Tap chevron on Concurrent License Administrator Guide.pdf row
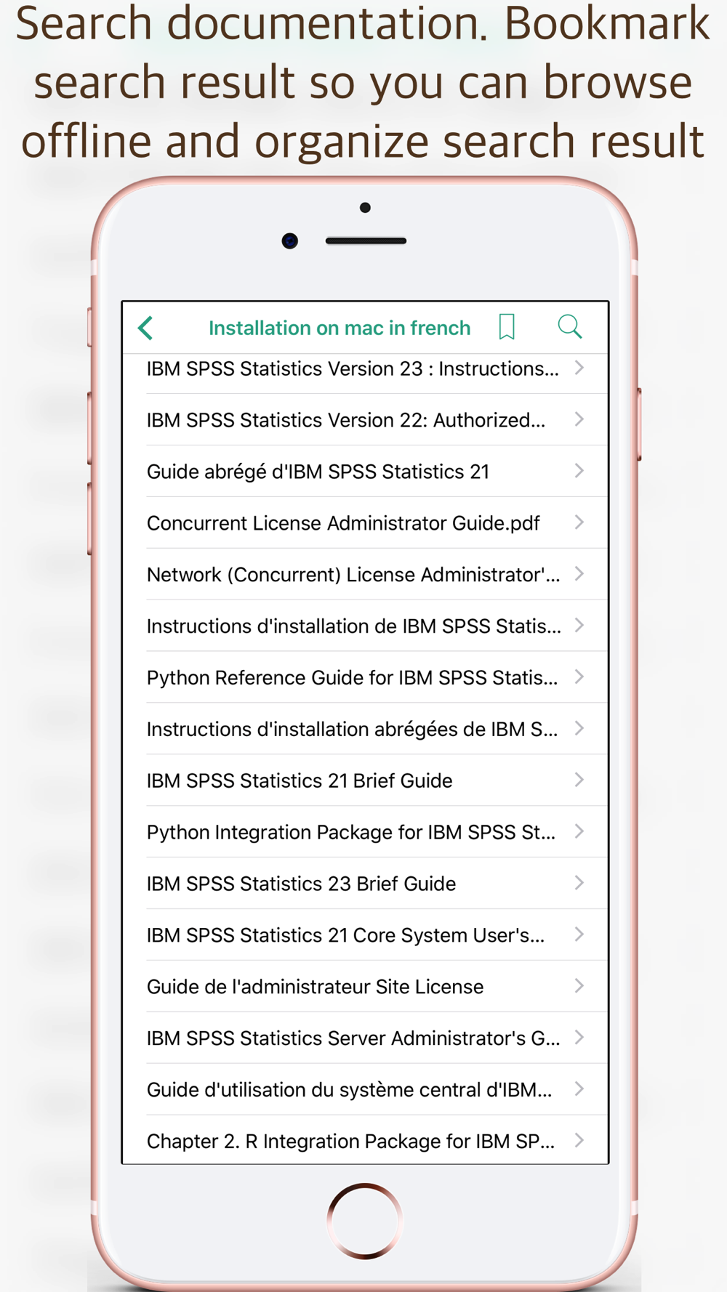This screenshot has width=727, height=1292. (x=579, y=522)
